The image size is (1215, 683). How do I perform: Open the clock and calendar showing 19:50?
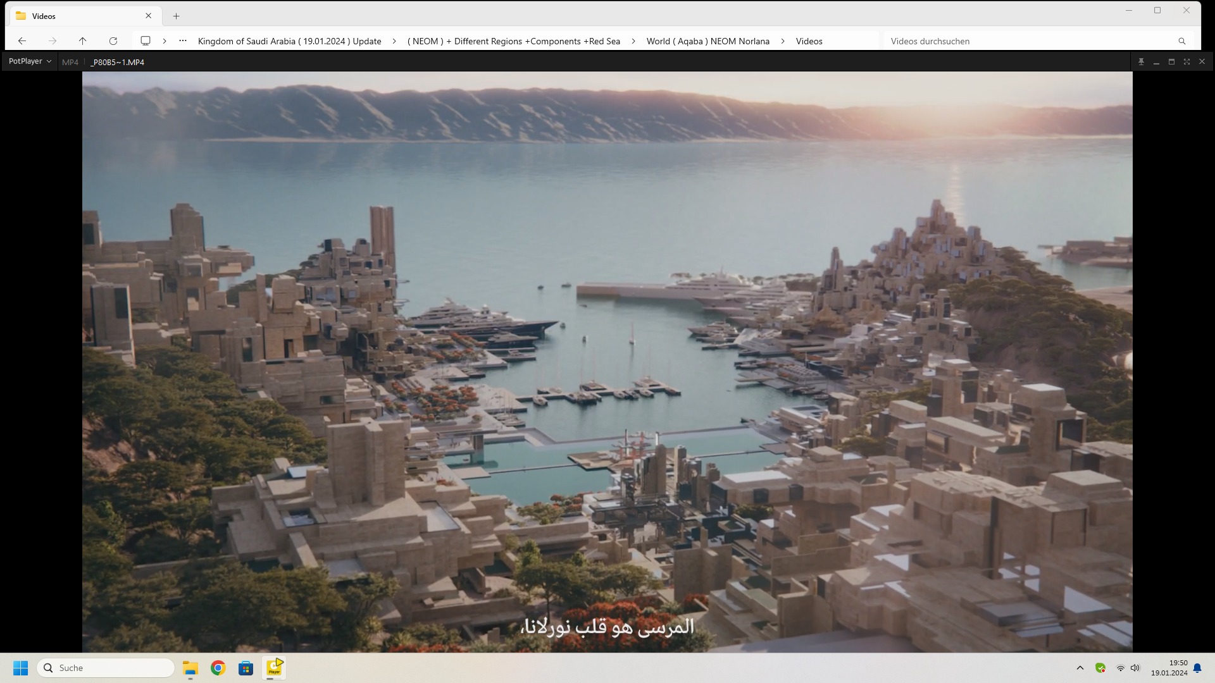tap(1169, 668)
